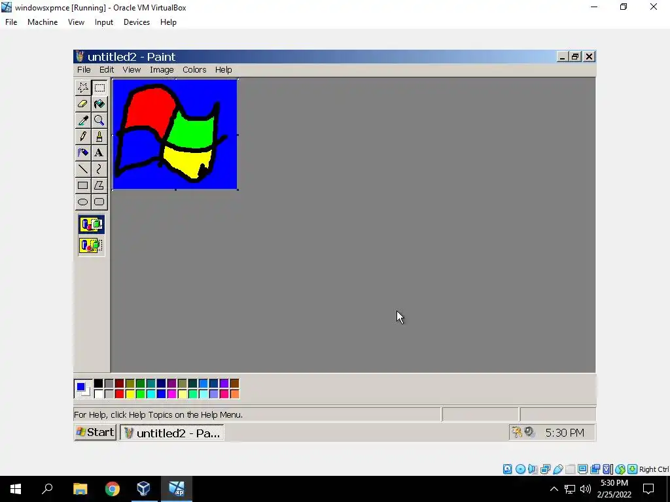Open VirtualBox Help menu
The height and width of the screenshot is (502, 670).
point(168,22)
